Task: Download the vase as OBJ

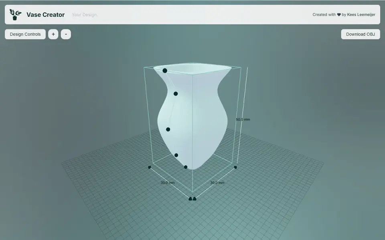Action: point(361,34)
